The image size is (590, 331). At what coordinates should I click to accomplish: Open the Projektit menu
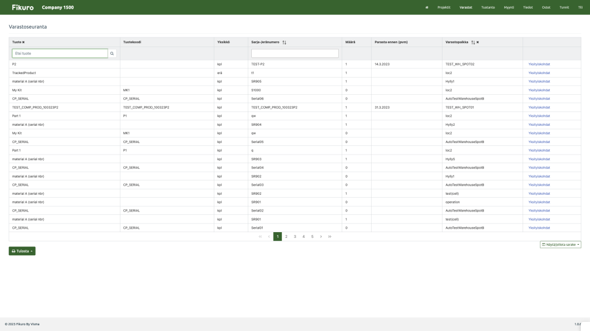point(444,7)
